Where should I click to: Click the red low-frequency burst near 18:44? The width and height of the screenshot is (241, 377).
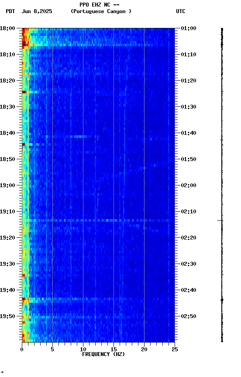tap(24, 144)
